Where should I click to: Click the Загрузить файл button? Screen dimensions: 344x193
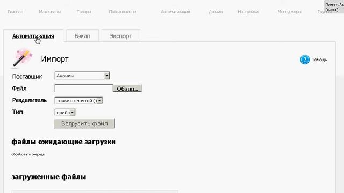point(84,124)
